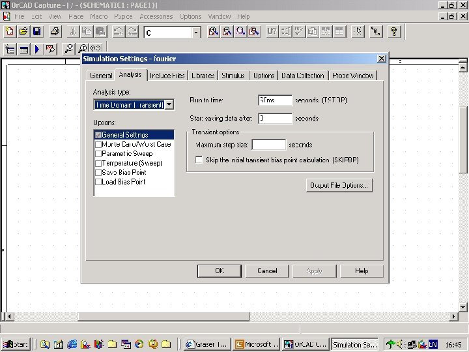Switch to the General tab
This screenshot has width=469, height=352.
(x=101, y=76)
